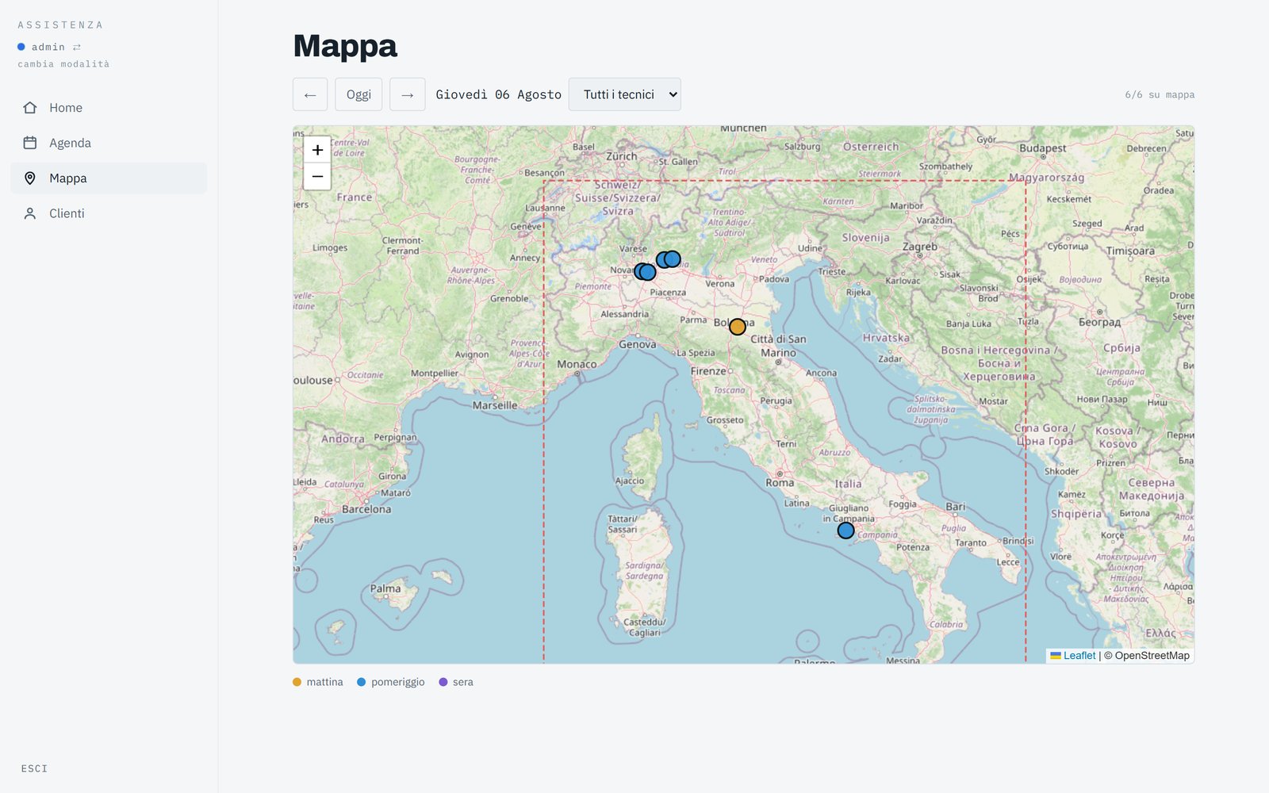Open the Agenda menu item
1269x793 pixels.
click(109, 143)
